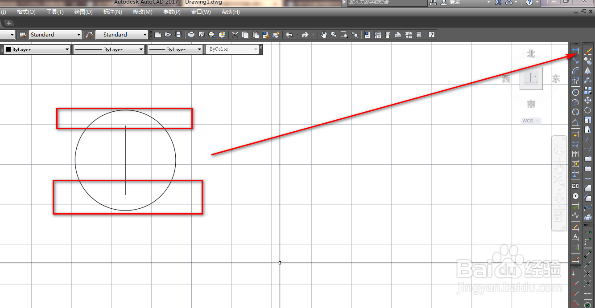Select the Tolerance tool

[575, 186]
